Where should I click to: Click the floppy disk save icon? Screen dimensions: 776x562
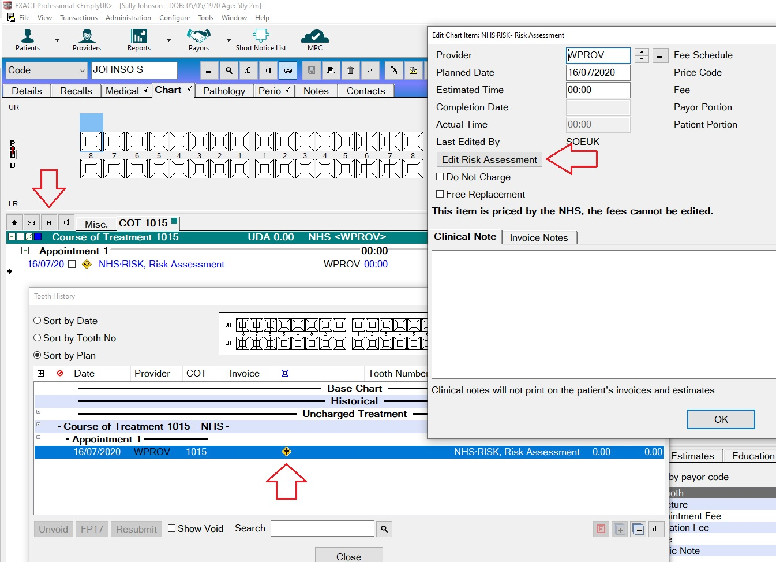coord(312,70)
